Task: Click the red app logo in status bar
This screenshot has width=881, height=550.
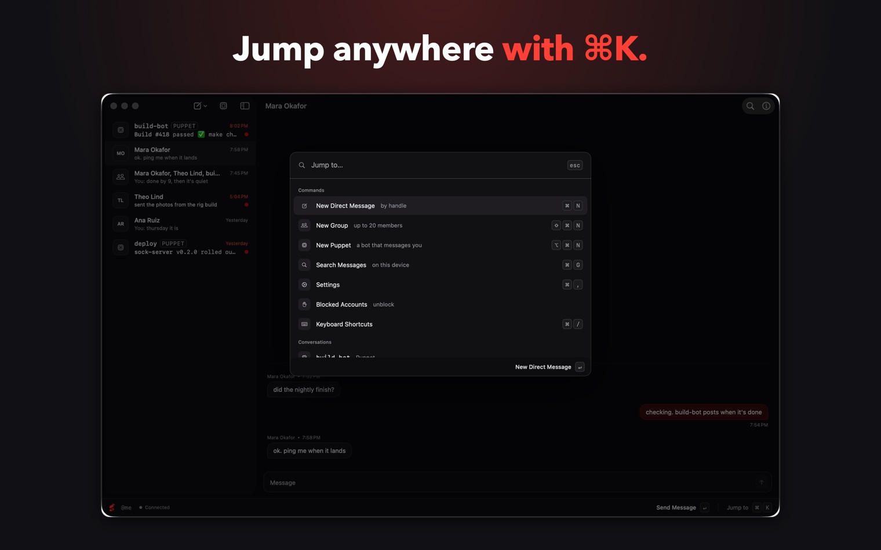Action: coord(112,508)
